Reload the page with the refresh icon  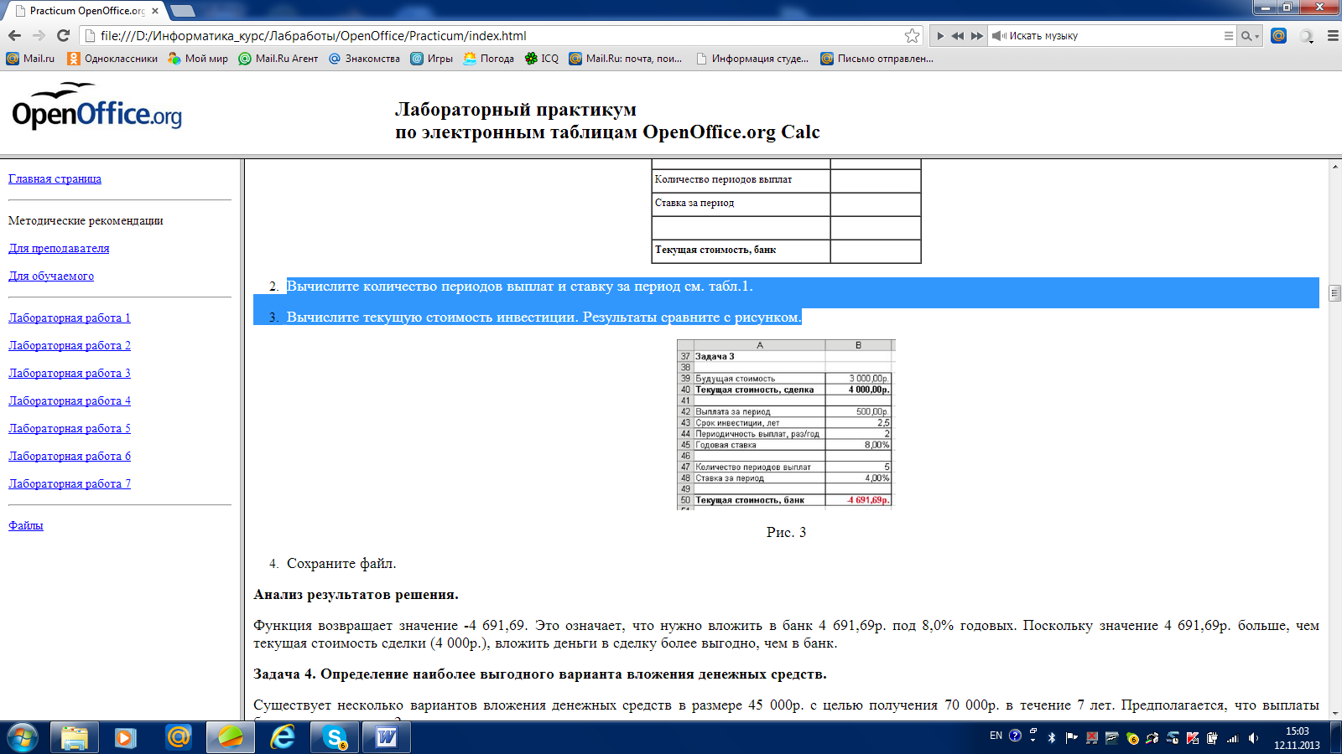point(63,35)
